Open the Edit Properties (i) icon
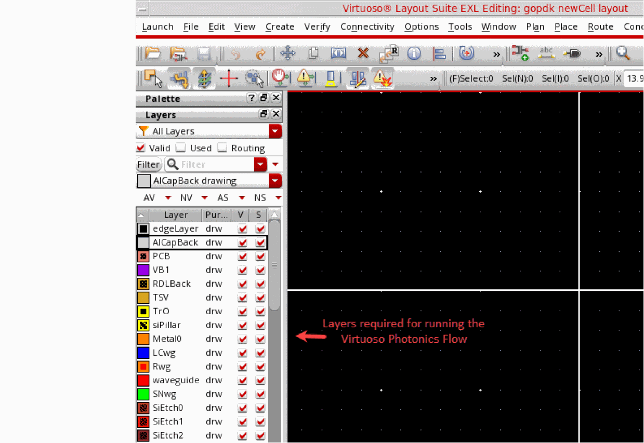 point(414,53)
